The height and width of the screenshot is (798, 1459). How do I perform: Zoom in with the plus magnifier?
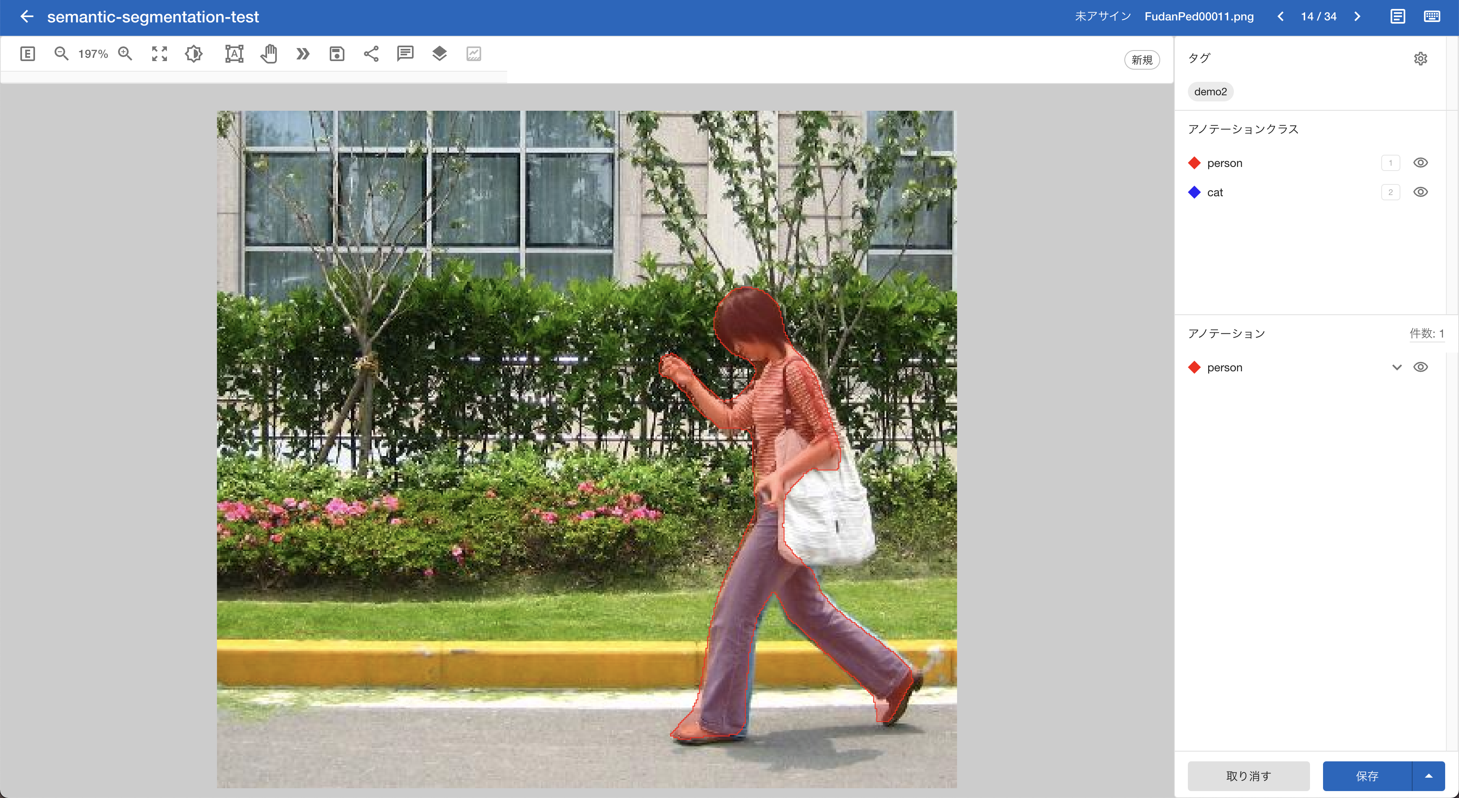click(125, 54)
